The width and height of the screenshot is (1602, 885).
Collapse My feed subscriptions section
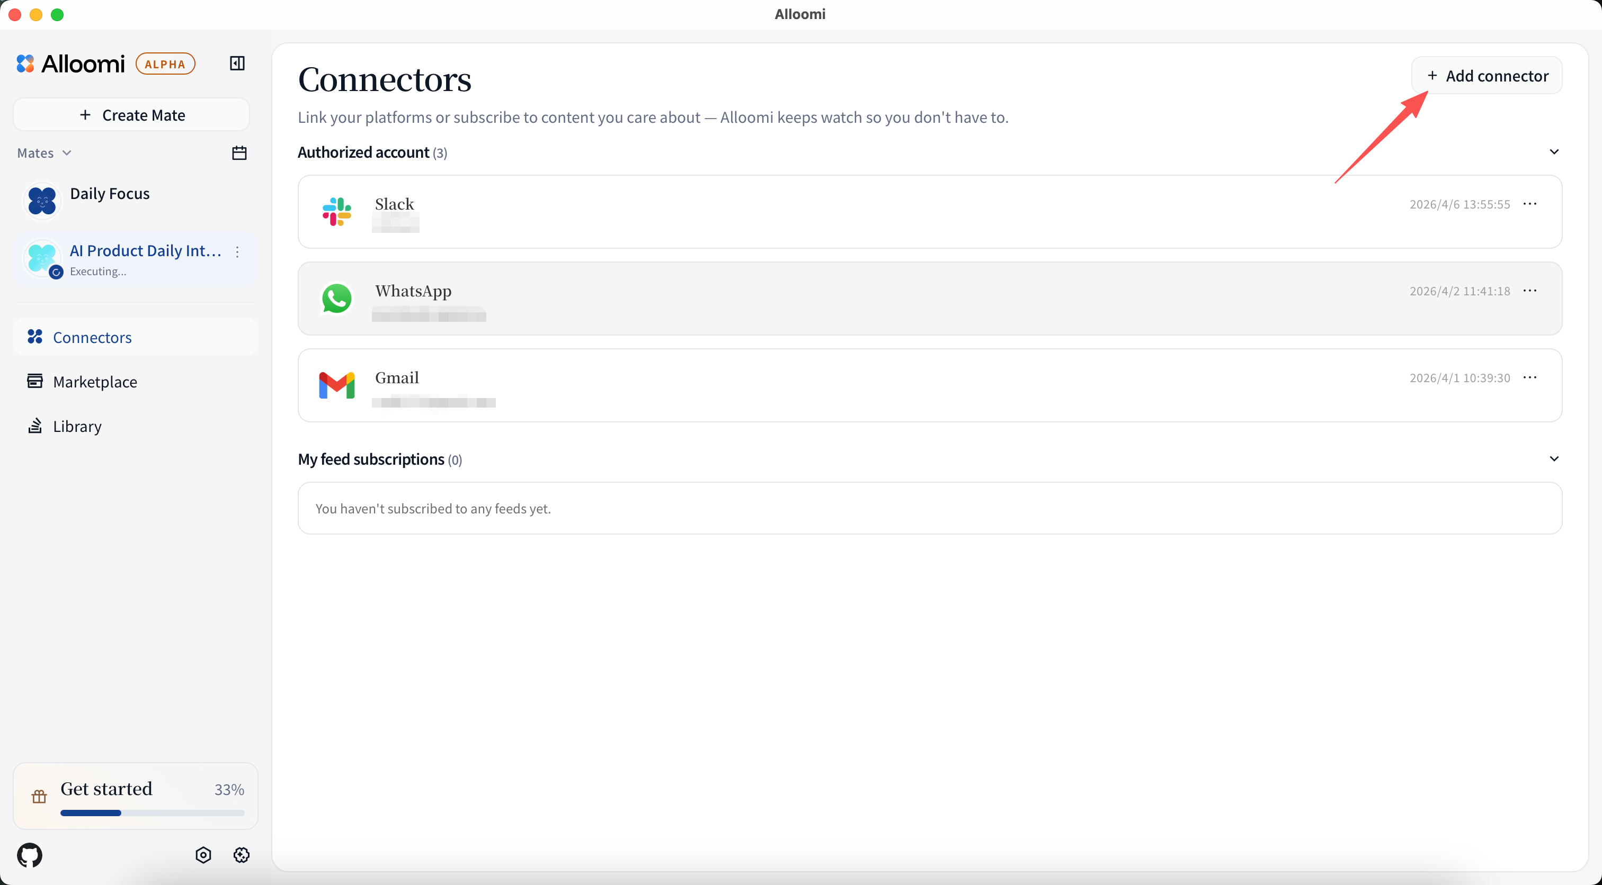coord(1553,459)
